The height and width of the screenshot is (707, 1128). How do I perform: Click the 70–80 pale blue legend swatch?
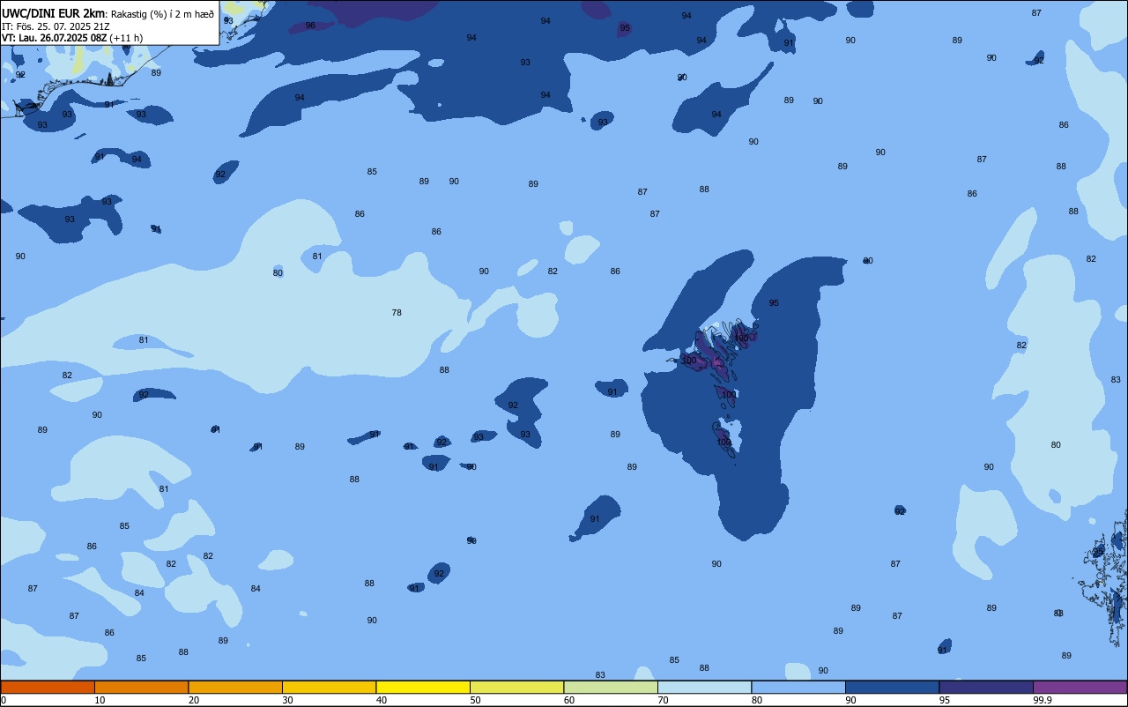tap(704, 687)
